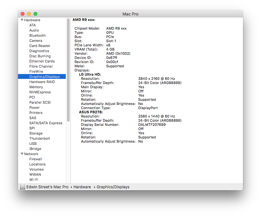Click the DisplayPort connection type value
The image size is (261, 216).
point(148,108)
